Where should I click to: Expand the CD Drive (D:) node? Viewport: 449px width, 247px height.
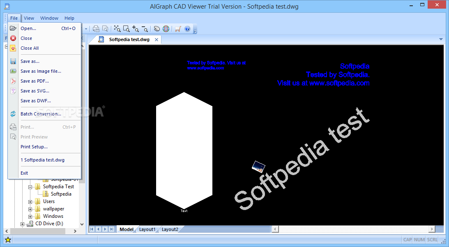[22, 224]
